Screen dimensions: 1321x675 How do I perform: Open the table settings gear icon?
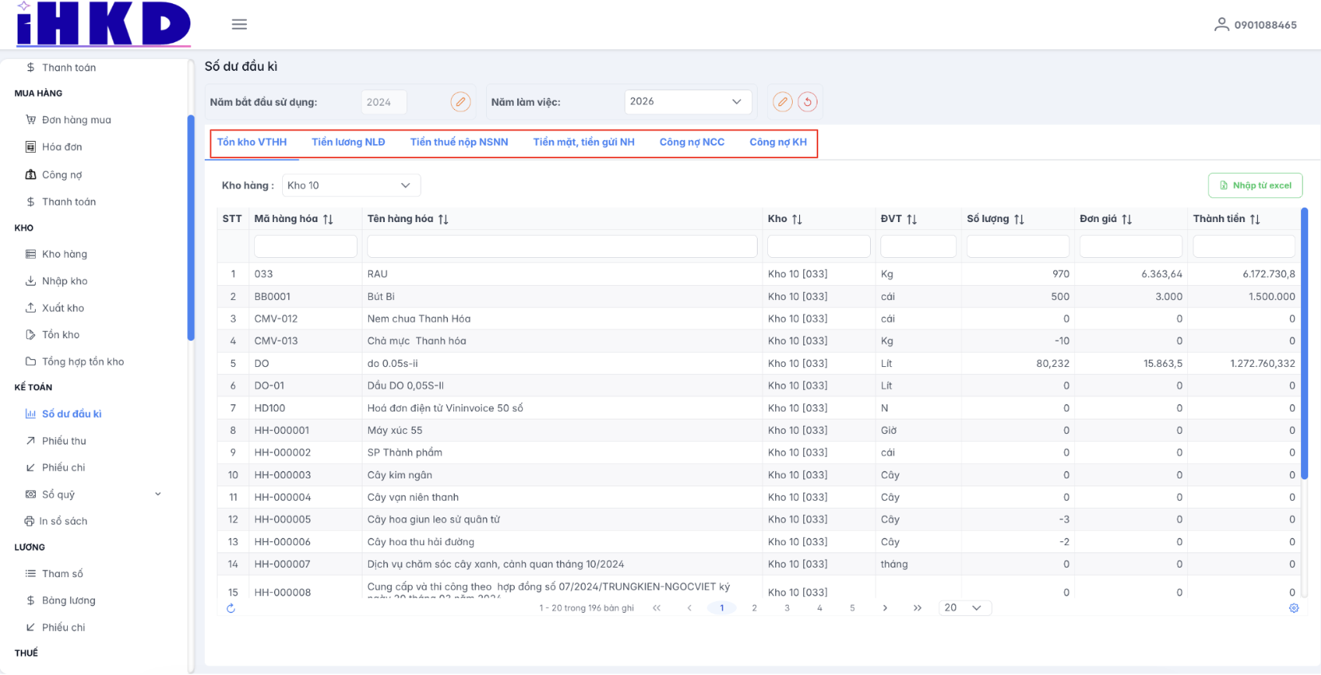[x=1294, y=608]
